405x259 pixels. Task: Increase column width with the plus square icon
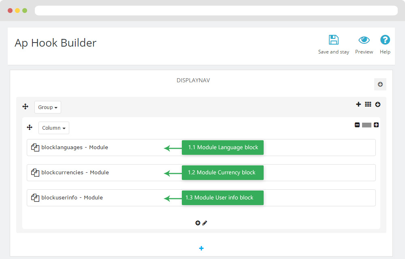(x=376, y=125)
